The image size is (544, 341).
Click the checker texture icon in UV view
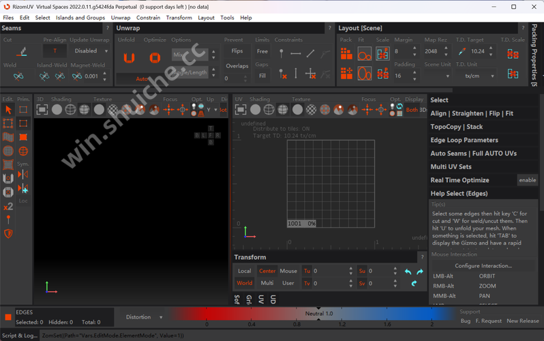pyautogui.click(x=312, y=110)
